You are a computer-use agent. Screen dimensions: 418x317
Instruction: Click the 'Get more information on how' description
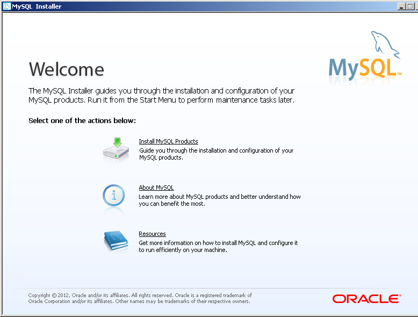218,247
